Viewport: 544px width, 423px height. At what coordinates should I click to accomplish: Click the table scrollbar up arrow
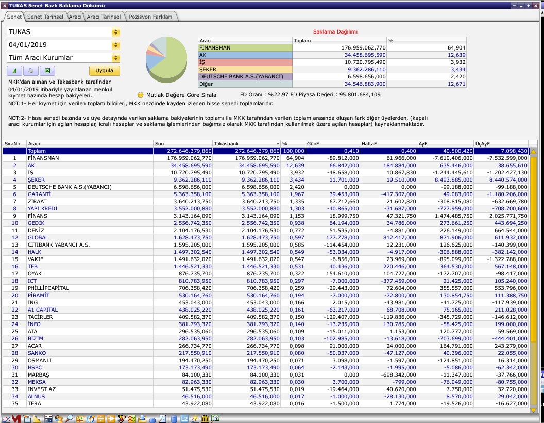533,152
